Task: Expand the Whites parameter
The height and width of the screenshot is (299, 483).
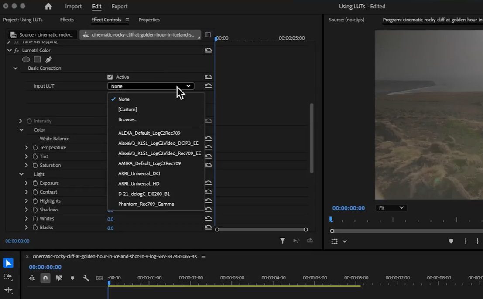Action: click(x=27, y=219)
